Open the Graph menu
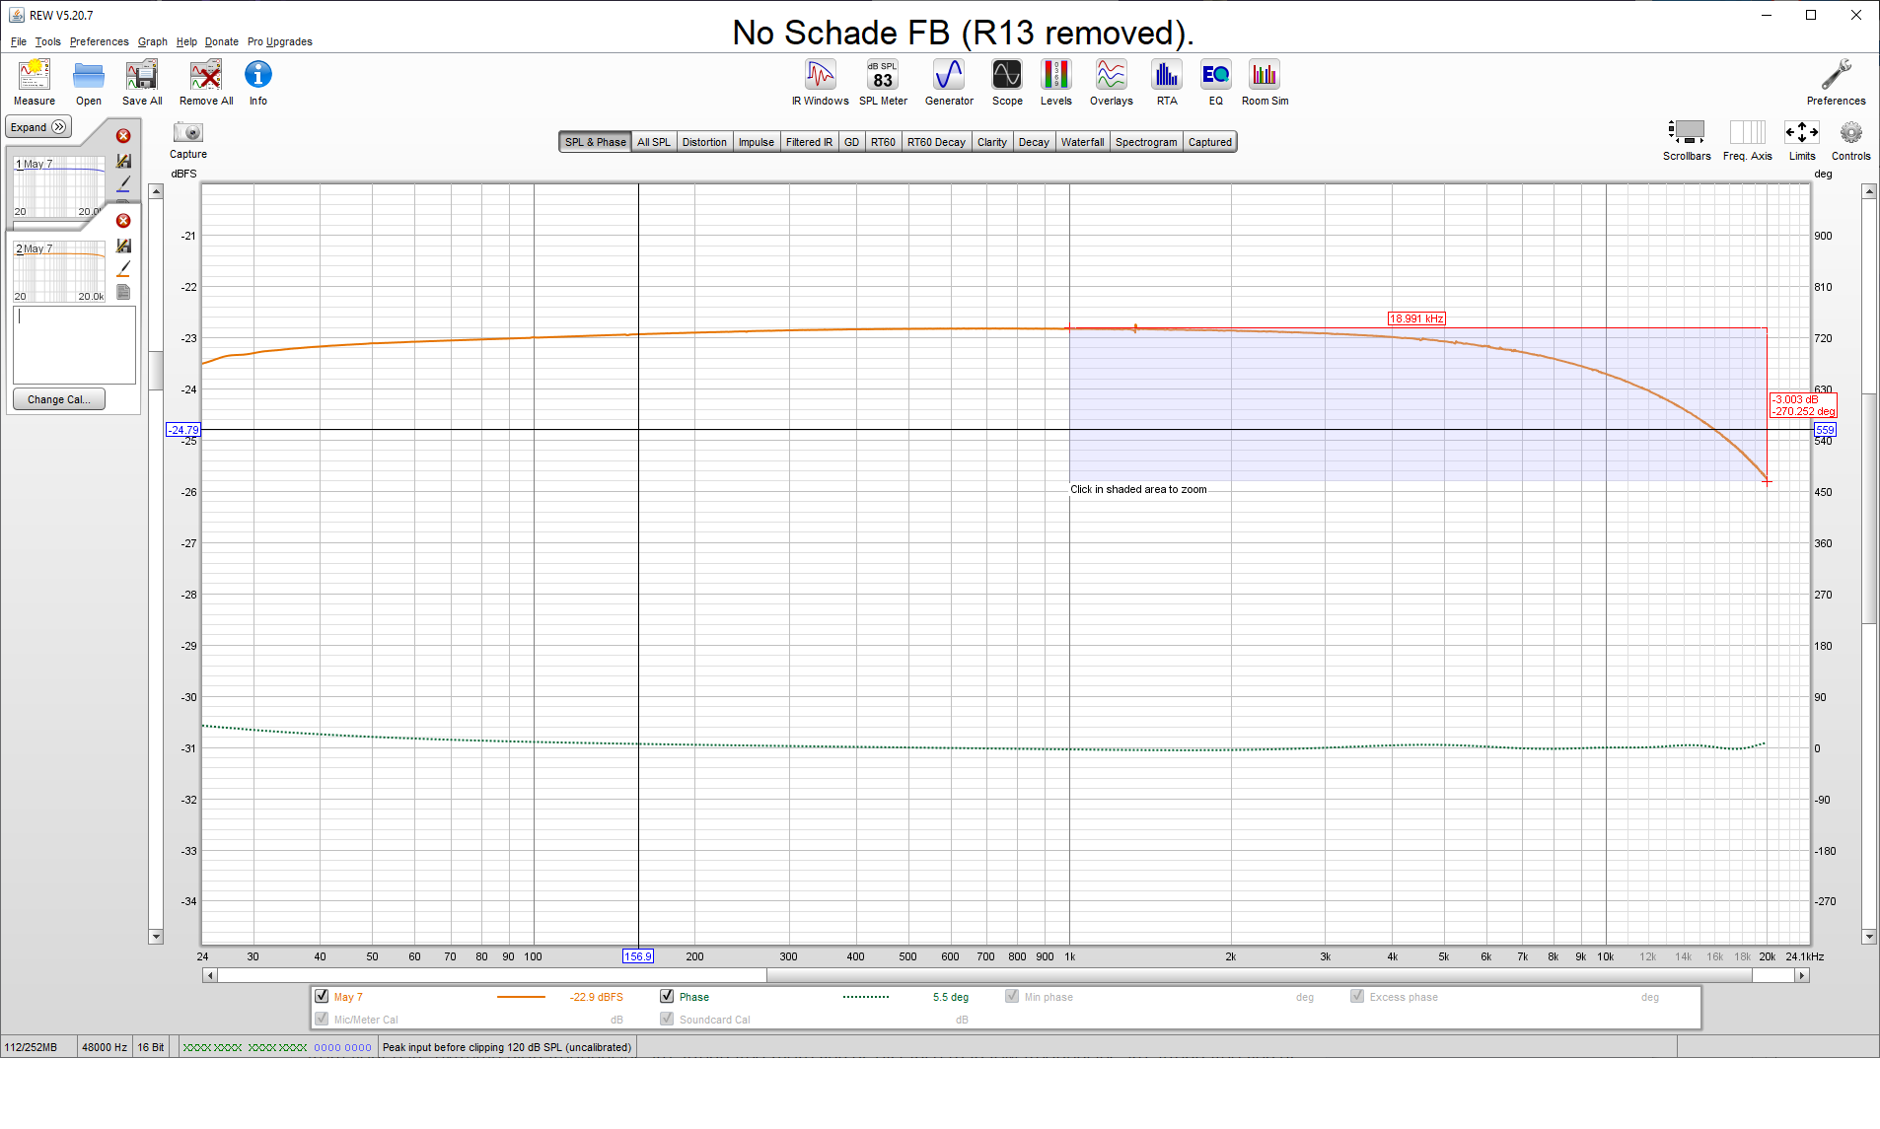The width and height of the screenshot is (1880, 1129). pyautogui.click(x=152, y=41)
